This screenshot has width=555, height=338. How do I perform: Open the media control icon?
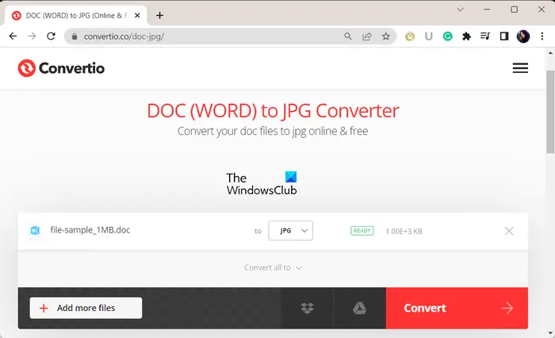tap(485, 36)
